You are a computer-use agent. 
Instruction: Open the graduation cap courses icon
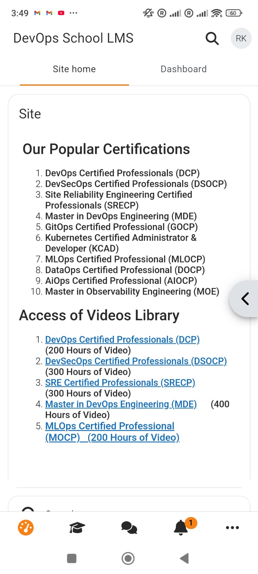(x=77, y=527)
